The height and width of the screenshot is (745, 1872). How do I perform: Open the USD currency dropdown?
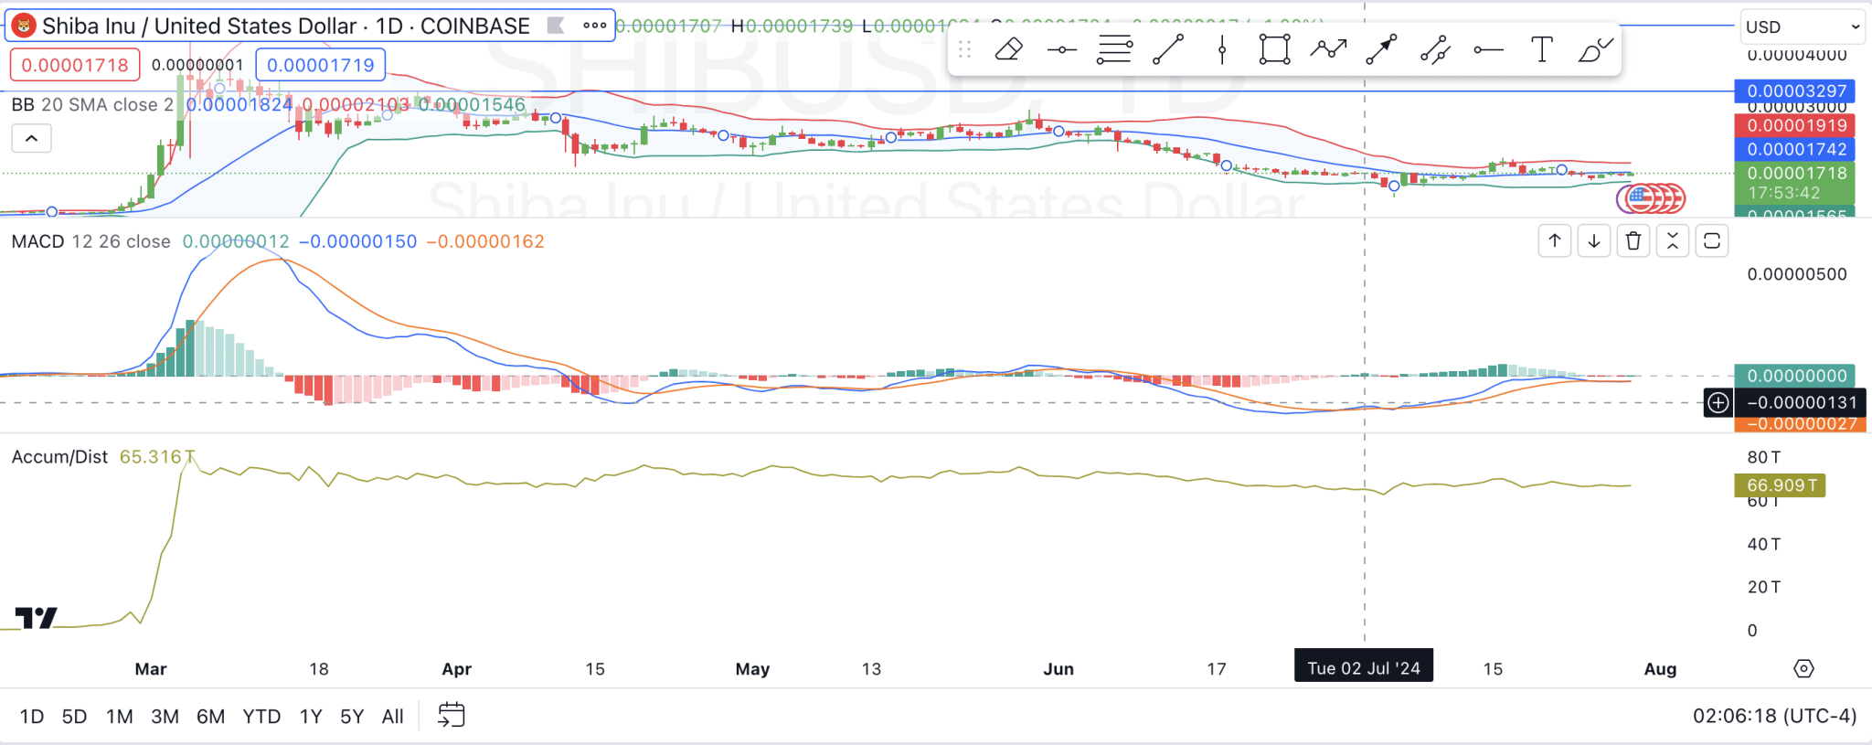coord(1802,27)
